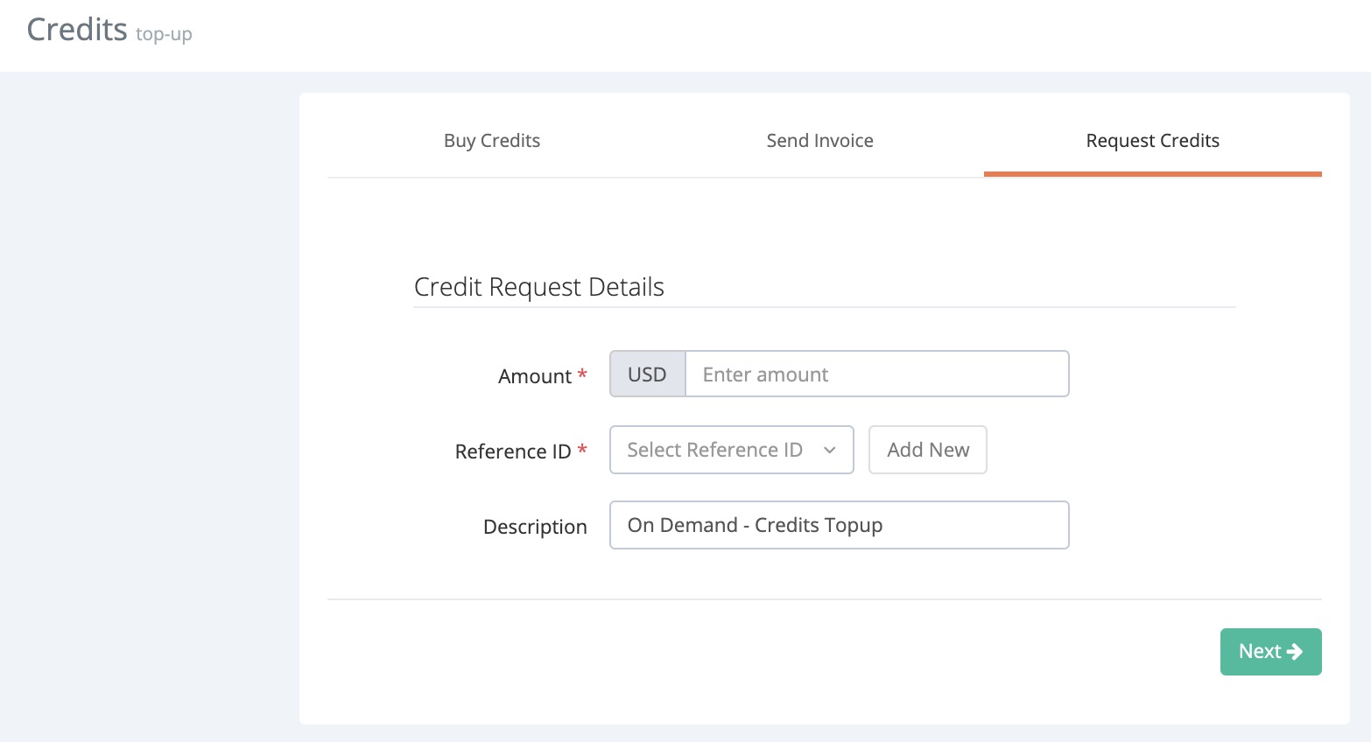The height and width of the screenshot is (742, 1371).
Task: Click the top-up subtitle text
Action: pyautogui.click(x=164, y=34)
